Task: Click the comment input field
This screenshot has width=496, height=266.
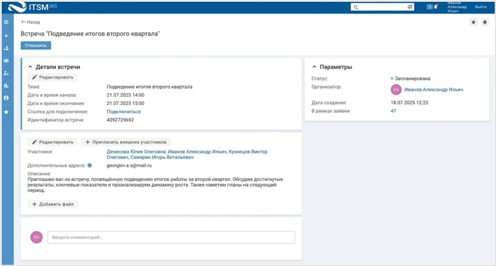Action: pos(171,237)
